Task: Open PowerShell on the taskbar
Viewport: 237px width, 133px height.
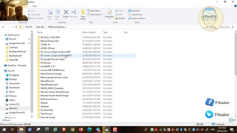Action: click(30, 130)
